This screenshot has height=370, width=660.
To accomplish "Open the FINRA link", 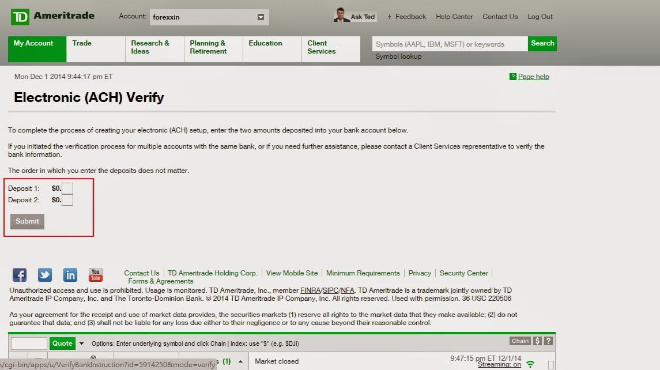I will [x=310, y=290].
